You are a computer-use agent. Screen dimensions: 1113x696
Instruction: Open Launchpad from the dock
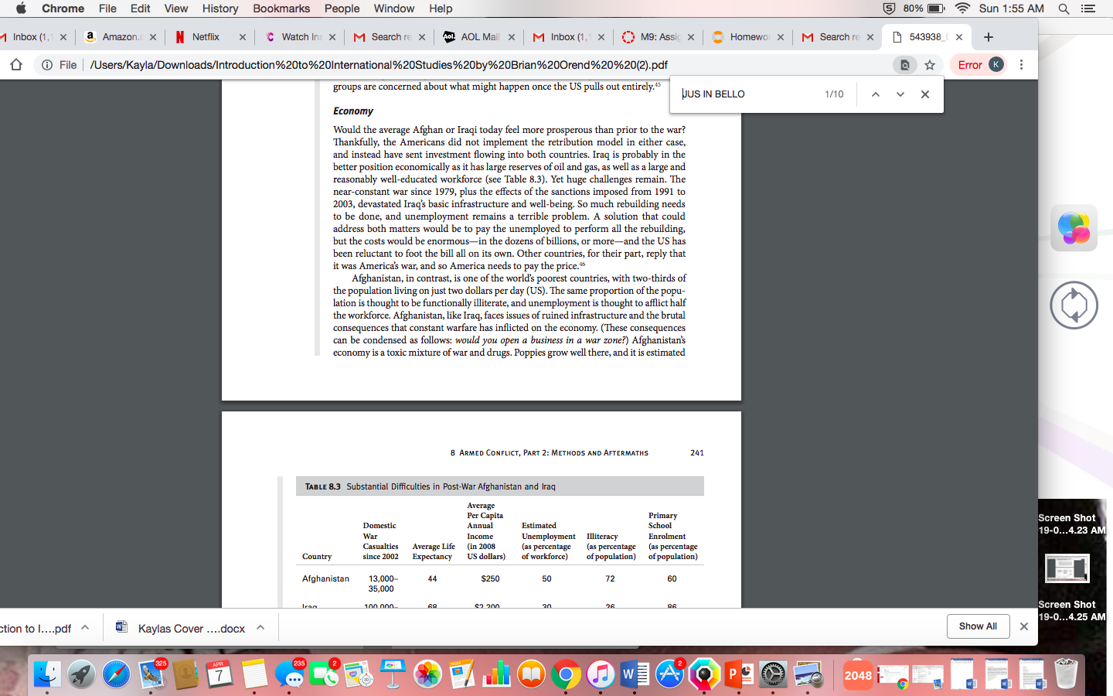[x=81, y=674]
